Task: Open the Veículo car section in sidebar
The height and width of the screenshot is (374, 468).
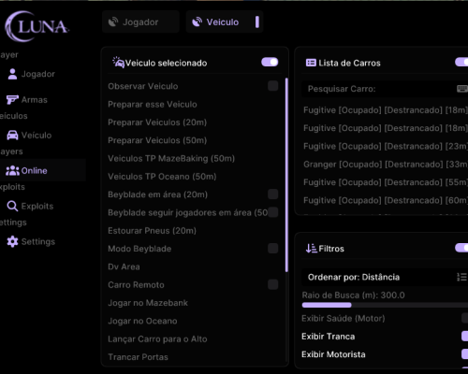Action: 29,136
